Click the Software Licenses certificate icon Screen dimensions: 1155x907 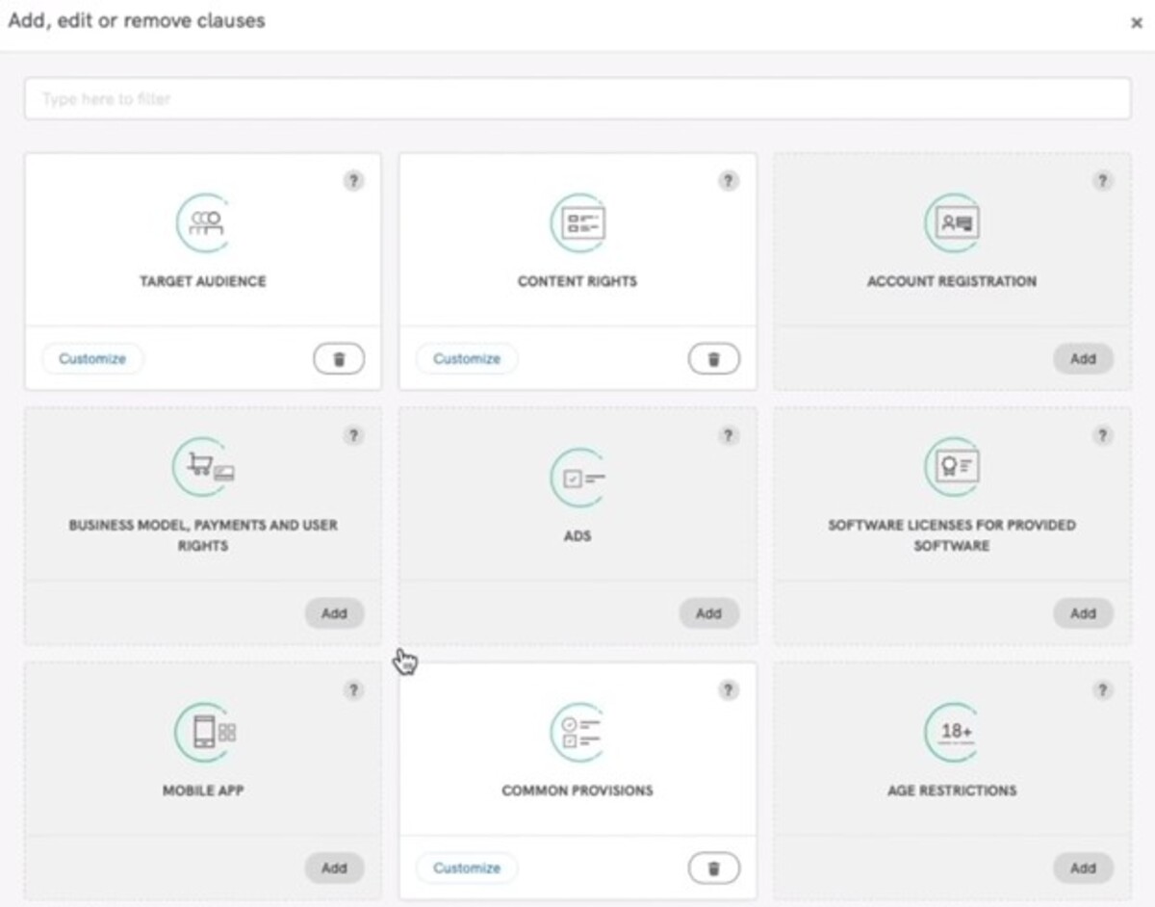[x=952, y=467]
